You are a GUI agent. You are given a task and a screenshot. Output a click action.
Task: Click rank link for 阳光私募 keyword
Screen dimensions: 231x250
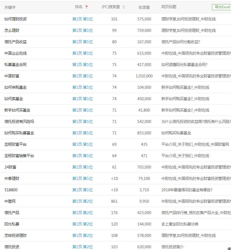[x=82, y=224]
